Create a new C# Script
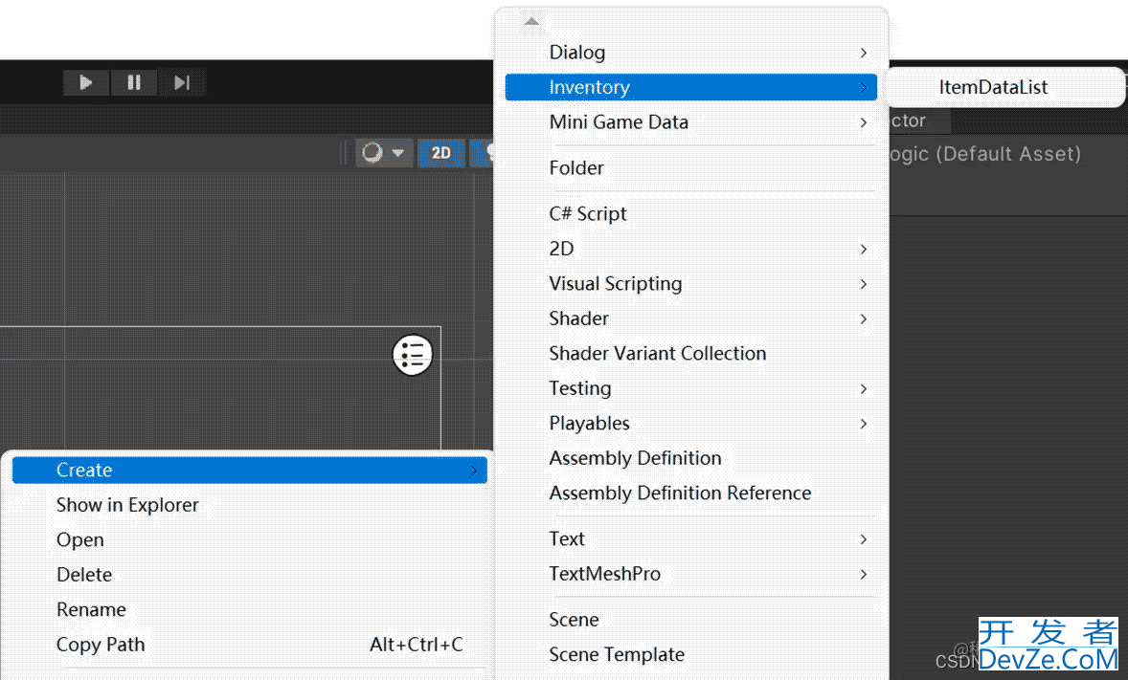This screenshot has width=1128, height=680. (x=690, y=214)
